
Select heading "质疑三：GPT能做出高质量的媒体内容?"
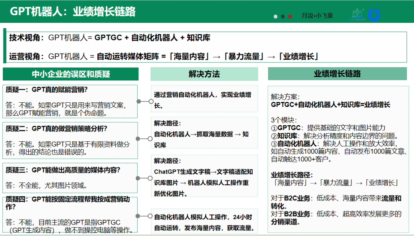63,170
